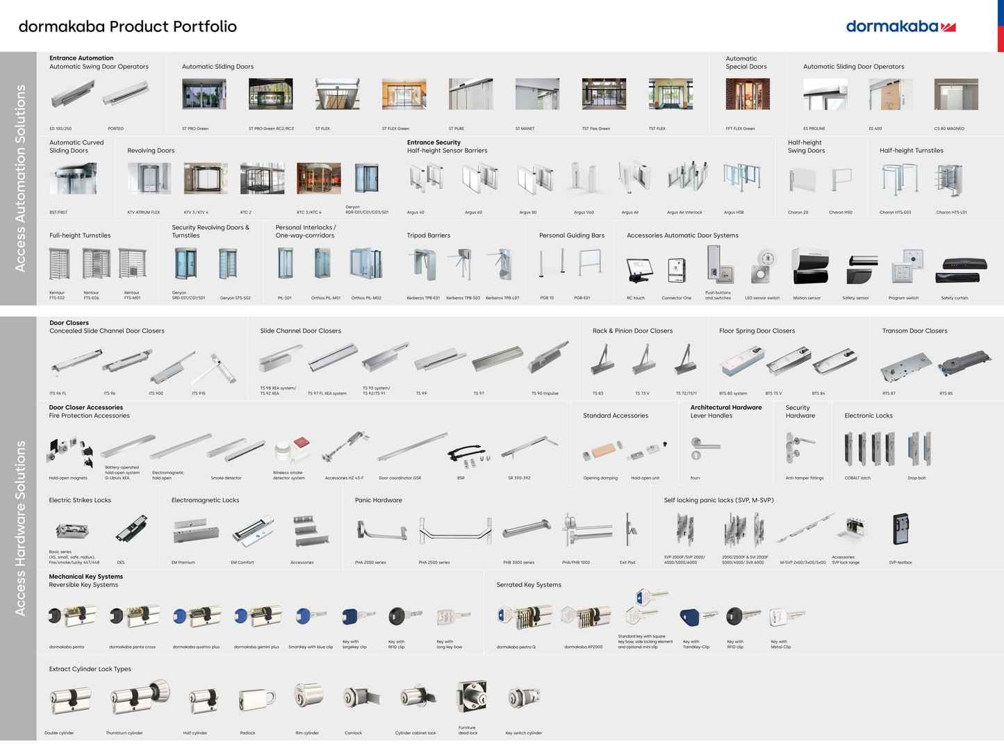
Task: Select the Kentaur FTS-E02 turnstile image
Action: tap(60, 265)
